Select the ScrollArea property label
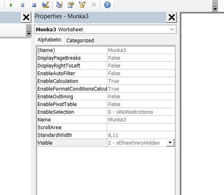Image resolution: width=224 pixels, height=195 pixels. pyautogui.click(x=49, y=127)
